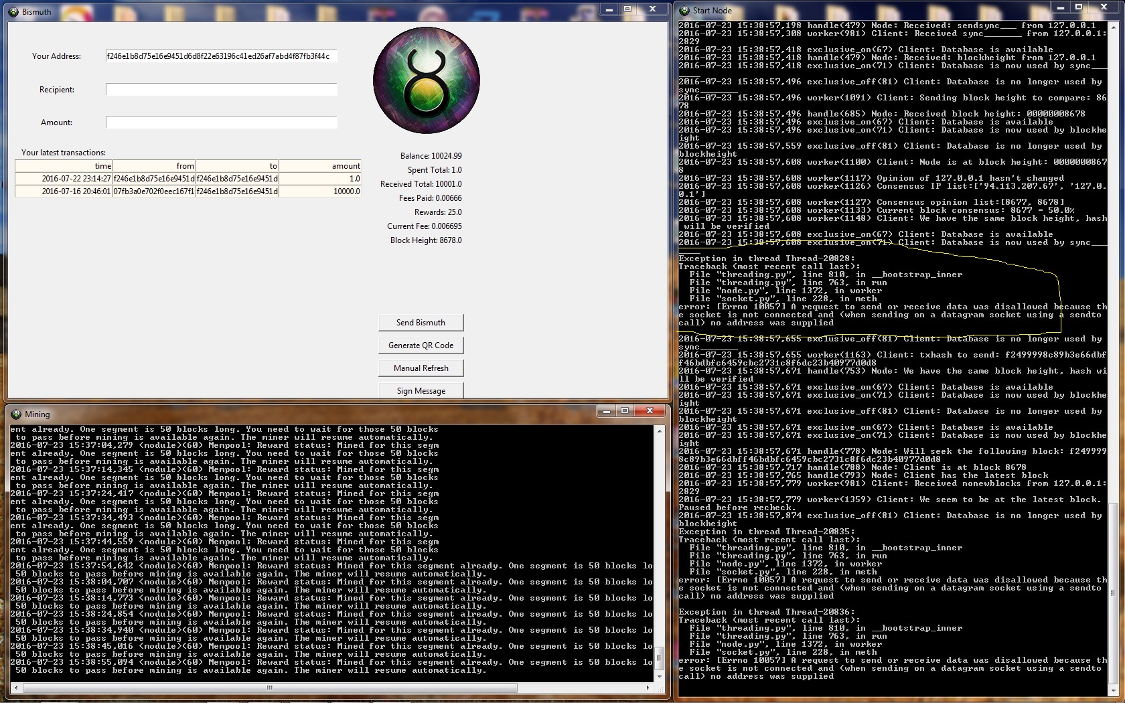Click the Rewards: 25.0 label
The width and height of the screenshot is (1125, 703).
click(x=438, y=212)
